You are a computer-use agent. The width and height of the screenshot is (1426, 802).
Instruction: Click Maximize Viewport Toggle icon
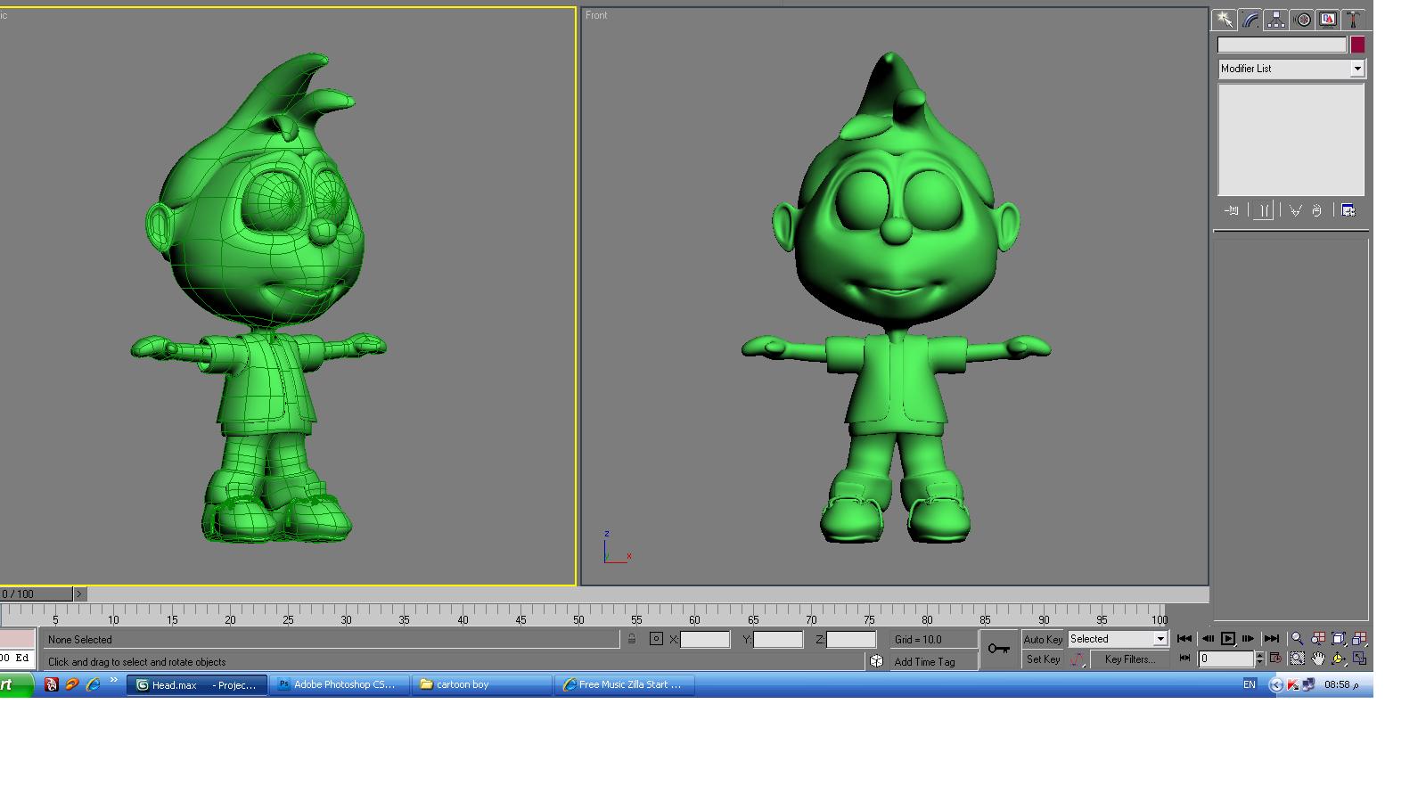tap(1359, 659)
